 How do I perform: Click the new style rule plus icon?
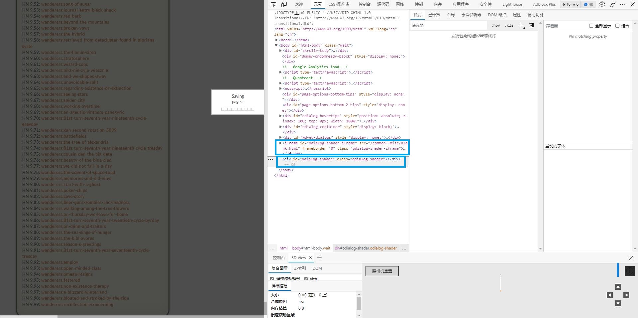click(521, 26)
